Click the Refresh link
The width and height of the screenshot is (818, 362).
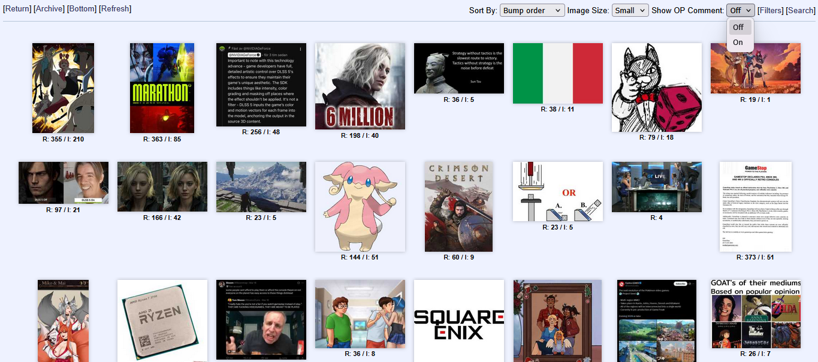point(115,9)
